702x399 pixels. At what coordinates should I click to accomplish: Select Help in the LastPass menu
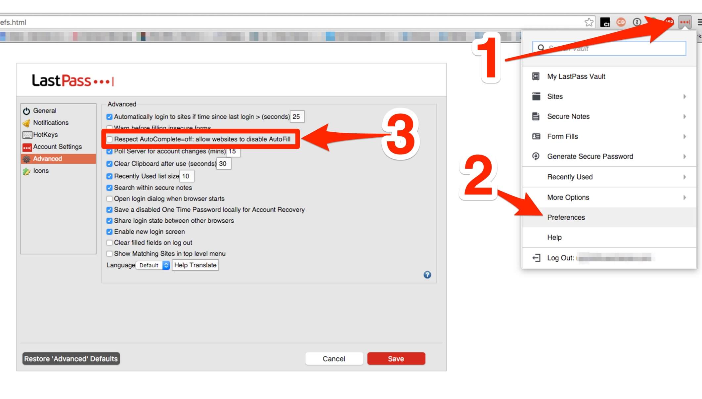click(x=609, y=238)
